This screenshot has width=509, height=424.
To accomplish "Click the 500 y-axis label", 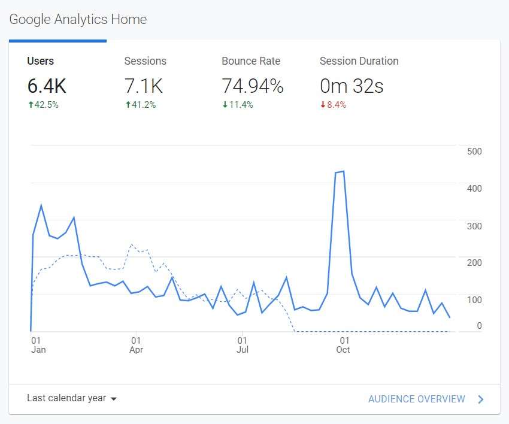I will point(474,152).
